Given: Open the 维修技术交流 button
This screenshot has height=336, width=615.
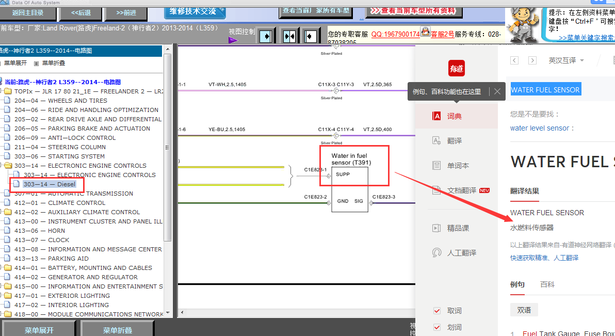Looking at the screenshot, I should pyautogui.click(x=195, y=12).
